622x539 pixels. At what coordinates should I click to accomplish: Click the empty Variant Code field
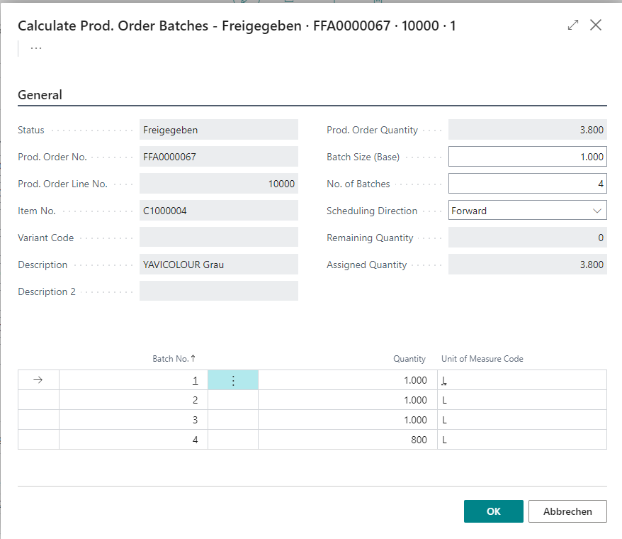(x=219, y=238)
